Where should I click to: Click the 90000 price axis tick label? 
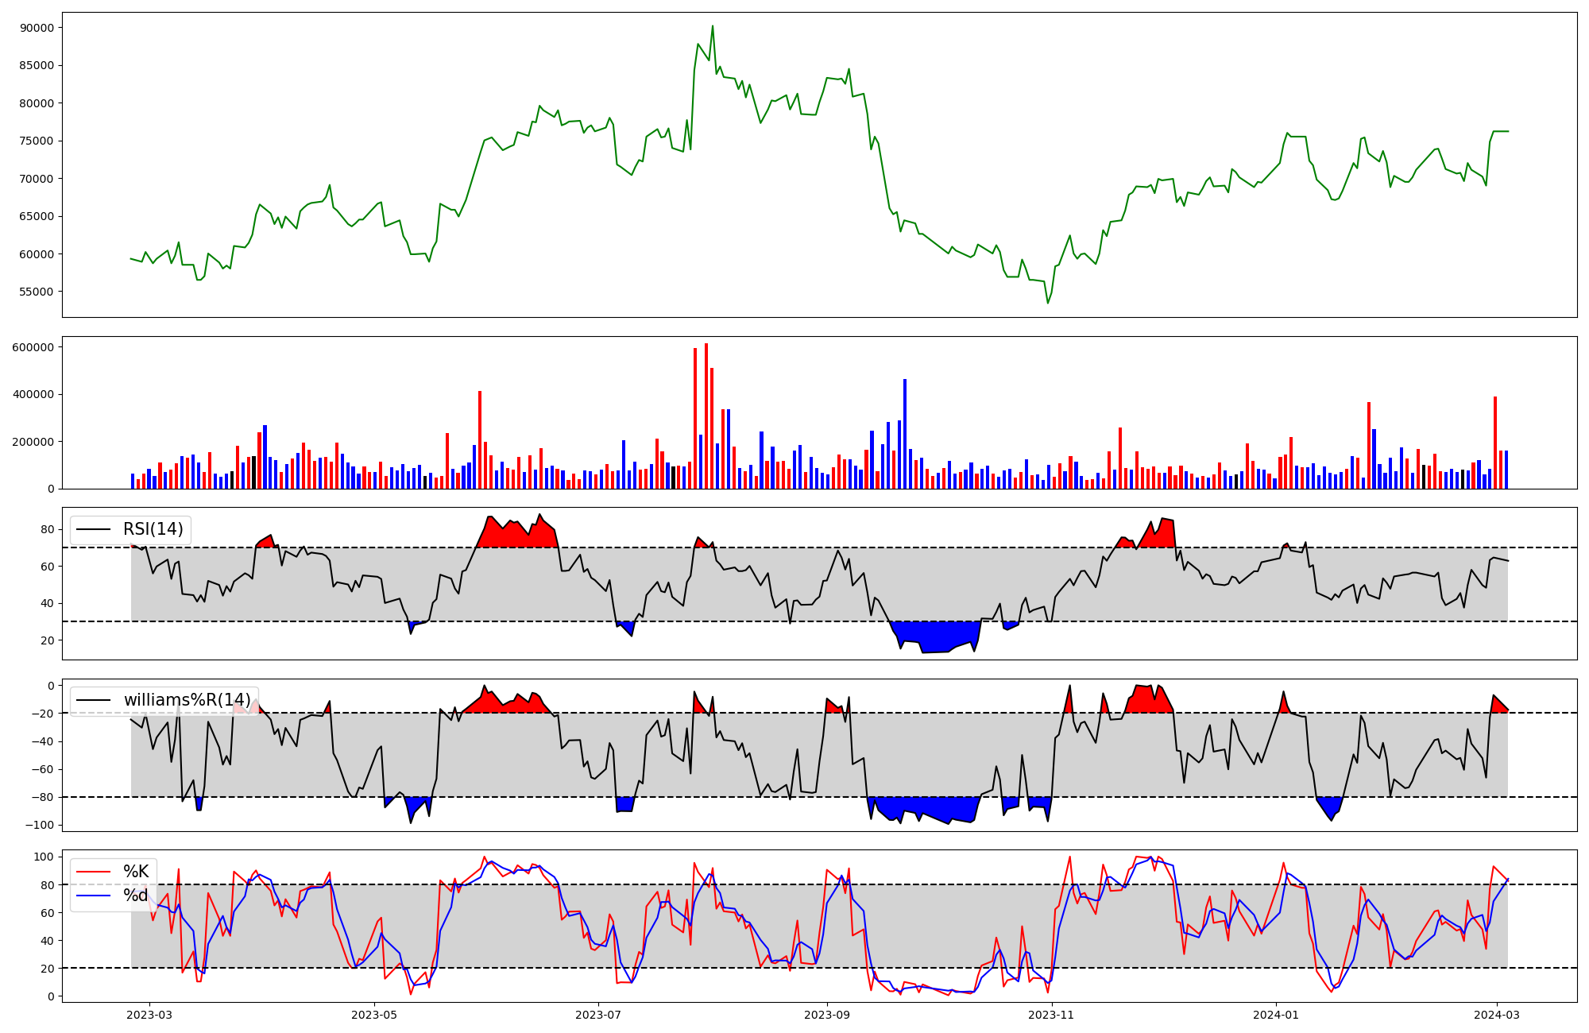37,28
